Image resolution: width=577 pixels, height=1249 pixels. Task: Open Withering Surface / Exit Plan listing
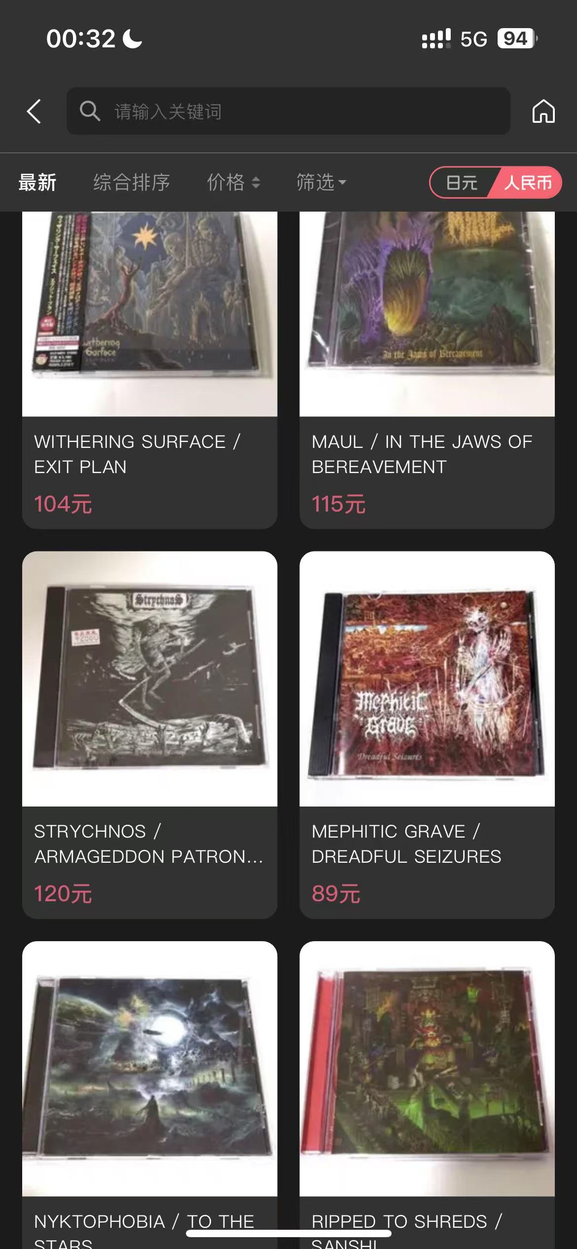[x=149, y=370]
